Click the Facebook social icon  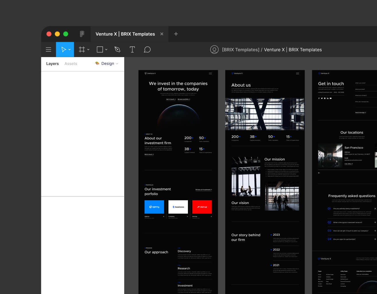(319, 98)
